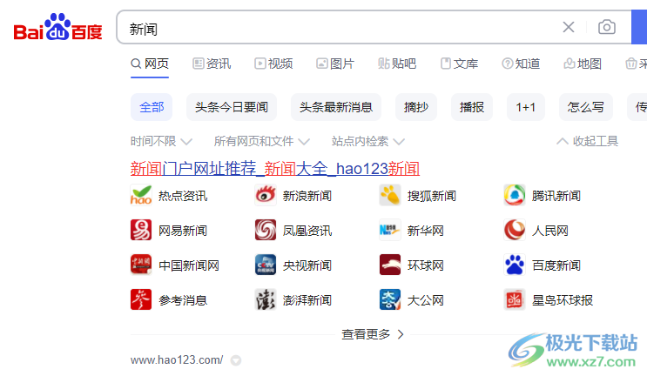The width and height of the screenshot is (647, 376).
Task: Click the 星岛环球报 icon
Action: pos(515,299)
